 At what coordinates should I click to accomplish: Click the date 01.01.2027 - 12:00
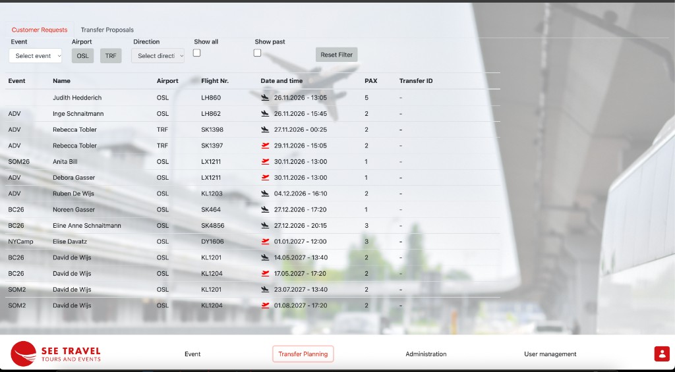tap(301, 241)
